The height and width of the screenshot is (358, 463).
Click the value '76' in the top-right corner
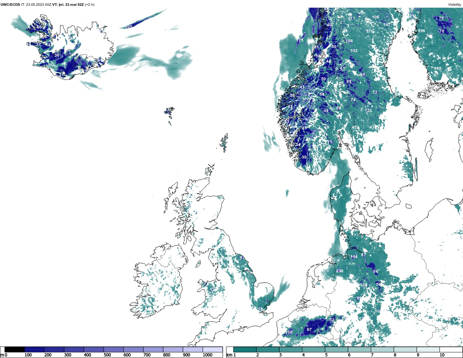tap(441, 18)
